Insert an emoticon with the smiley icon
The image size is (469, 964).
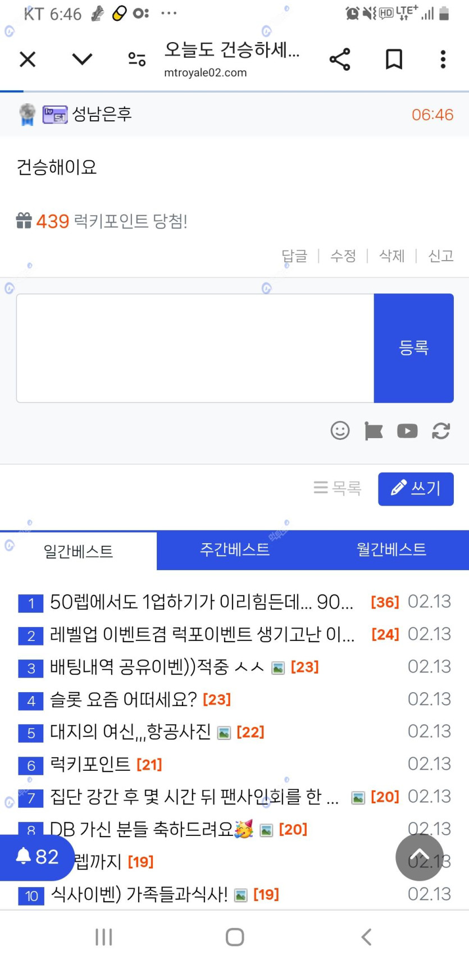[x=340, y=431]
